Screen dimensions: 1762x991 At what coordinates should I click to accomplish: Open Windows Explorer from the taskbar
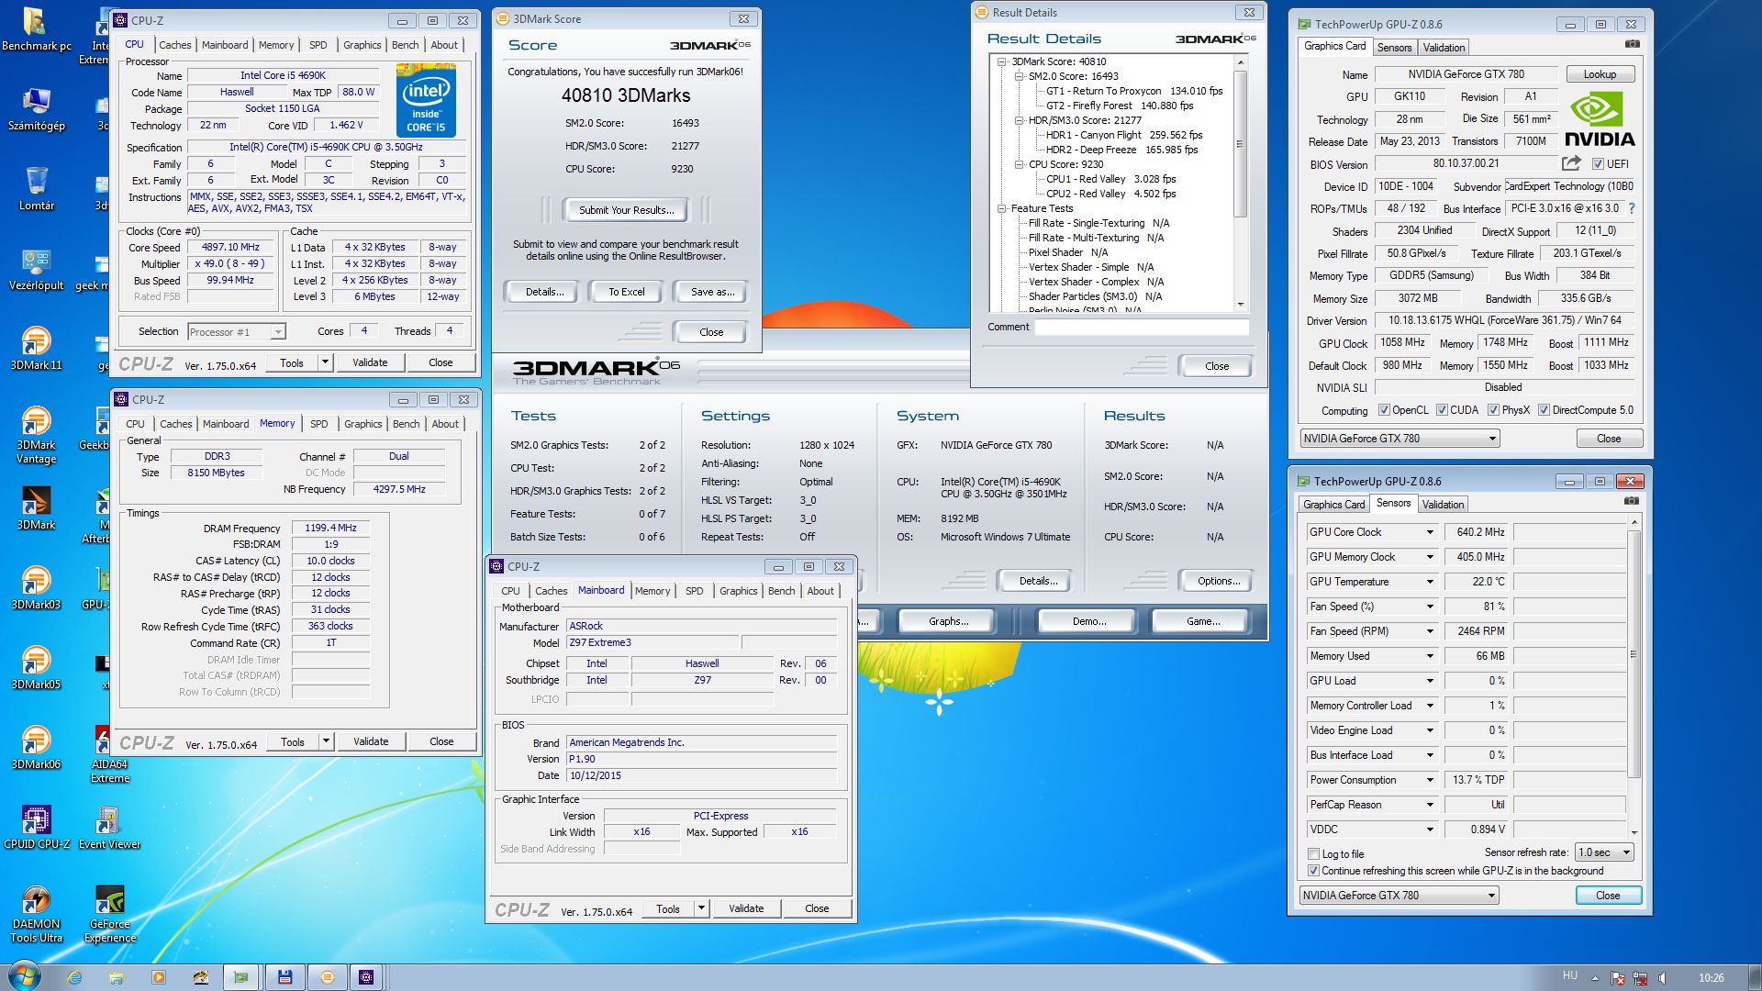(116, 977)
